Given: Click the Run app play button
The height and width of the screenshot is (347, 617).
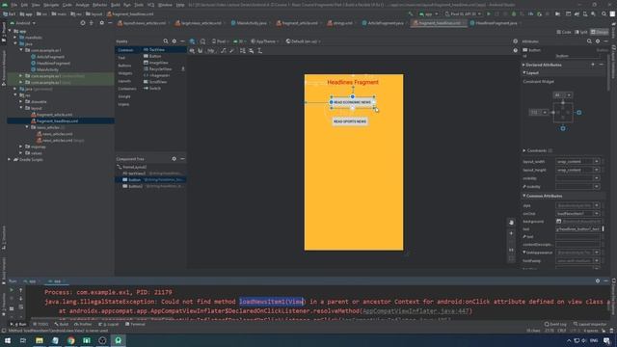Looking at the screenshot, I should point(489,13).
